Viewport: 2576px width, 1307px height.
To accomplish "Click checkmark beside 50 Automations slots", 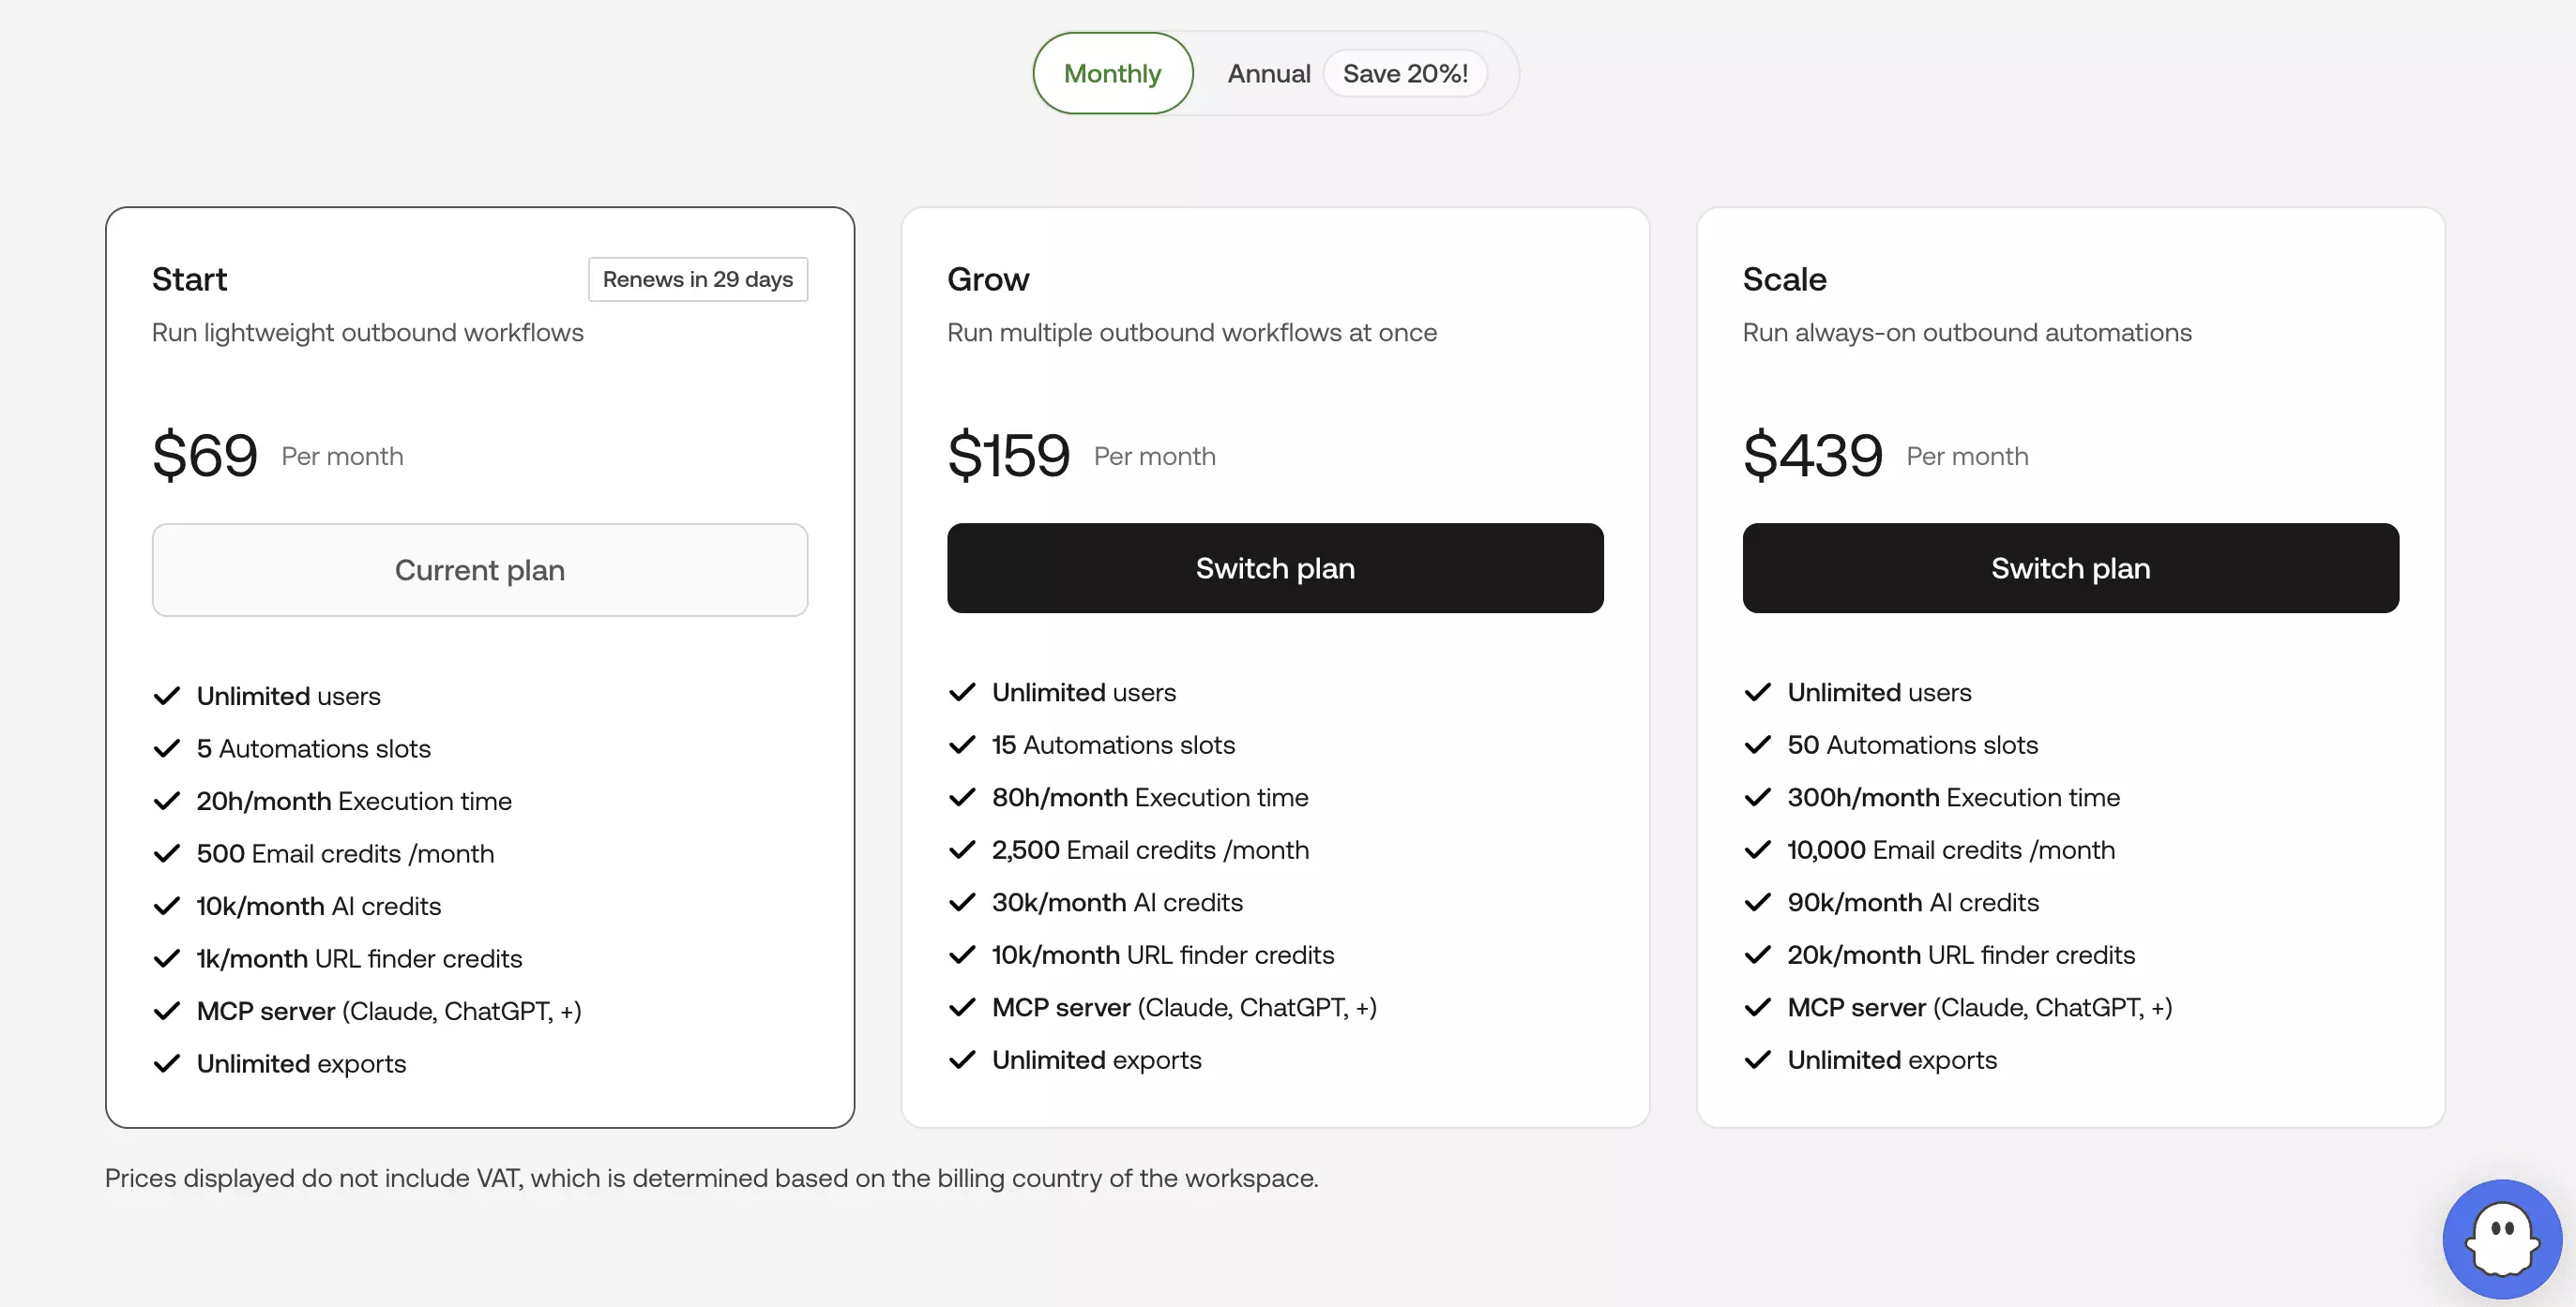I will tap(1757, 744).
